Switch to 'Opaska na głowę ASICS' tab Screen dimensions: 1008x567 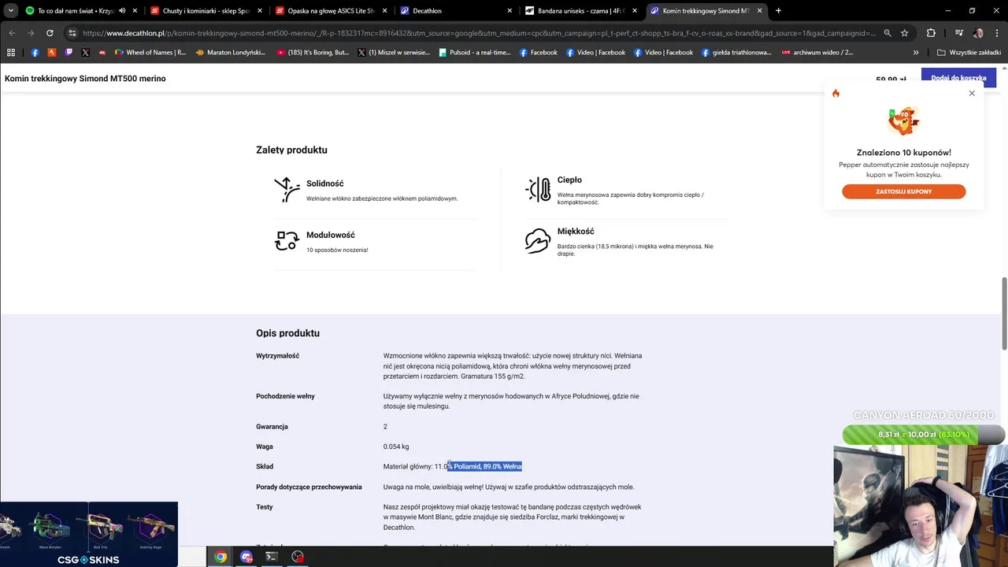click(331, 11)
